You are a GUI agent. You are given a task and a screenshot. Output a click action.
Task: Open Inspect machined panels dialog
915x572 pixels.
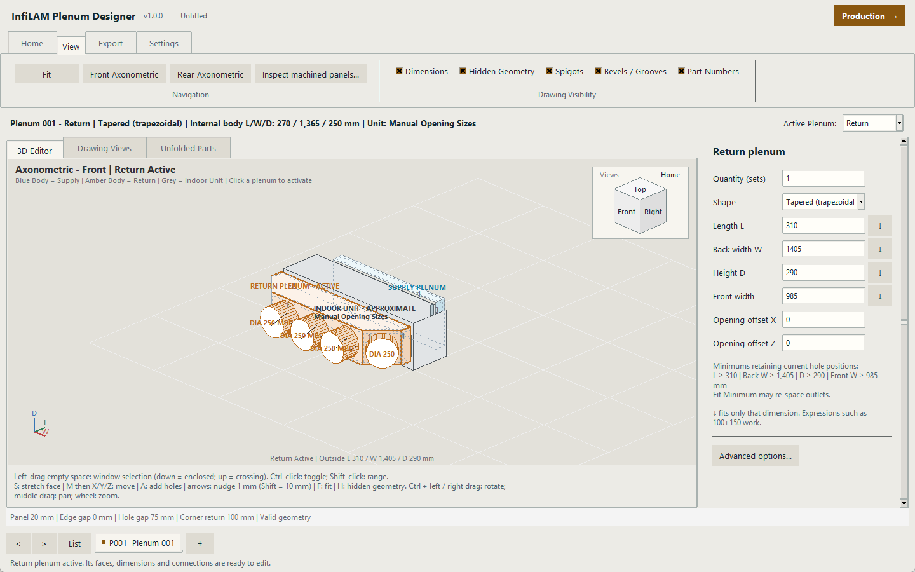point(311,74)
